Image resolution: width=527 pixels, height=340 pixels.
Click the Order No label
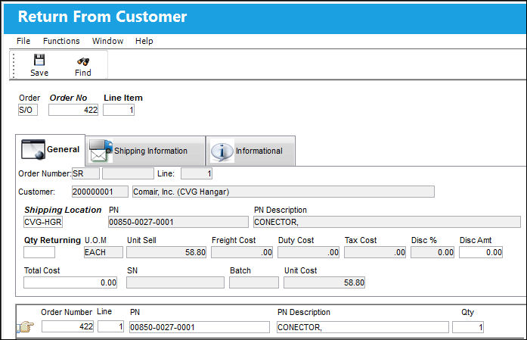[x=68, y=98]
